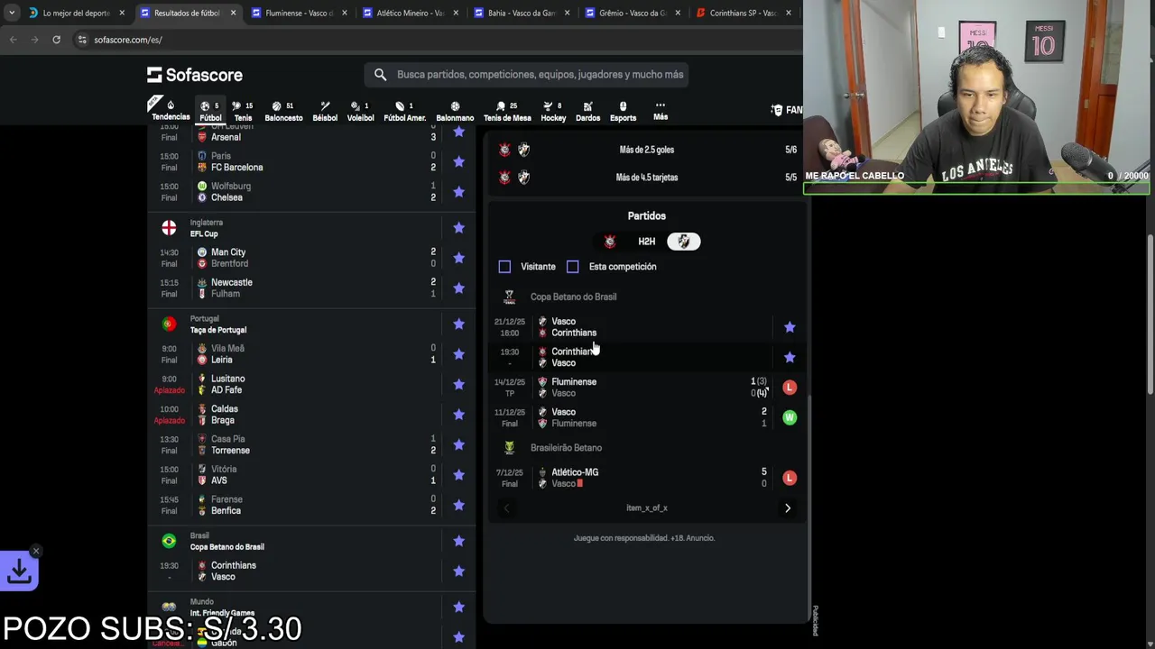The image size is (1155, 649).
Task: Select the Balonmano sport icon
Action: click(x=455, y=110)
